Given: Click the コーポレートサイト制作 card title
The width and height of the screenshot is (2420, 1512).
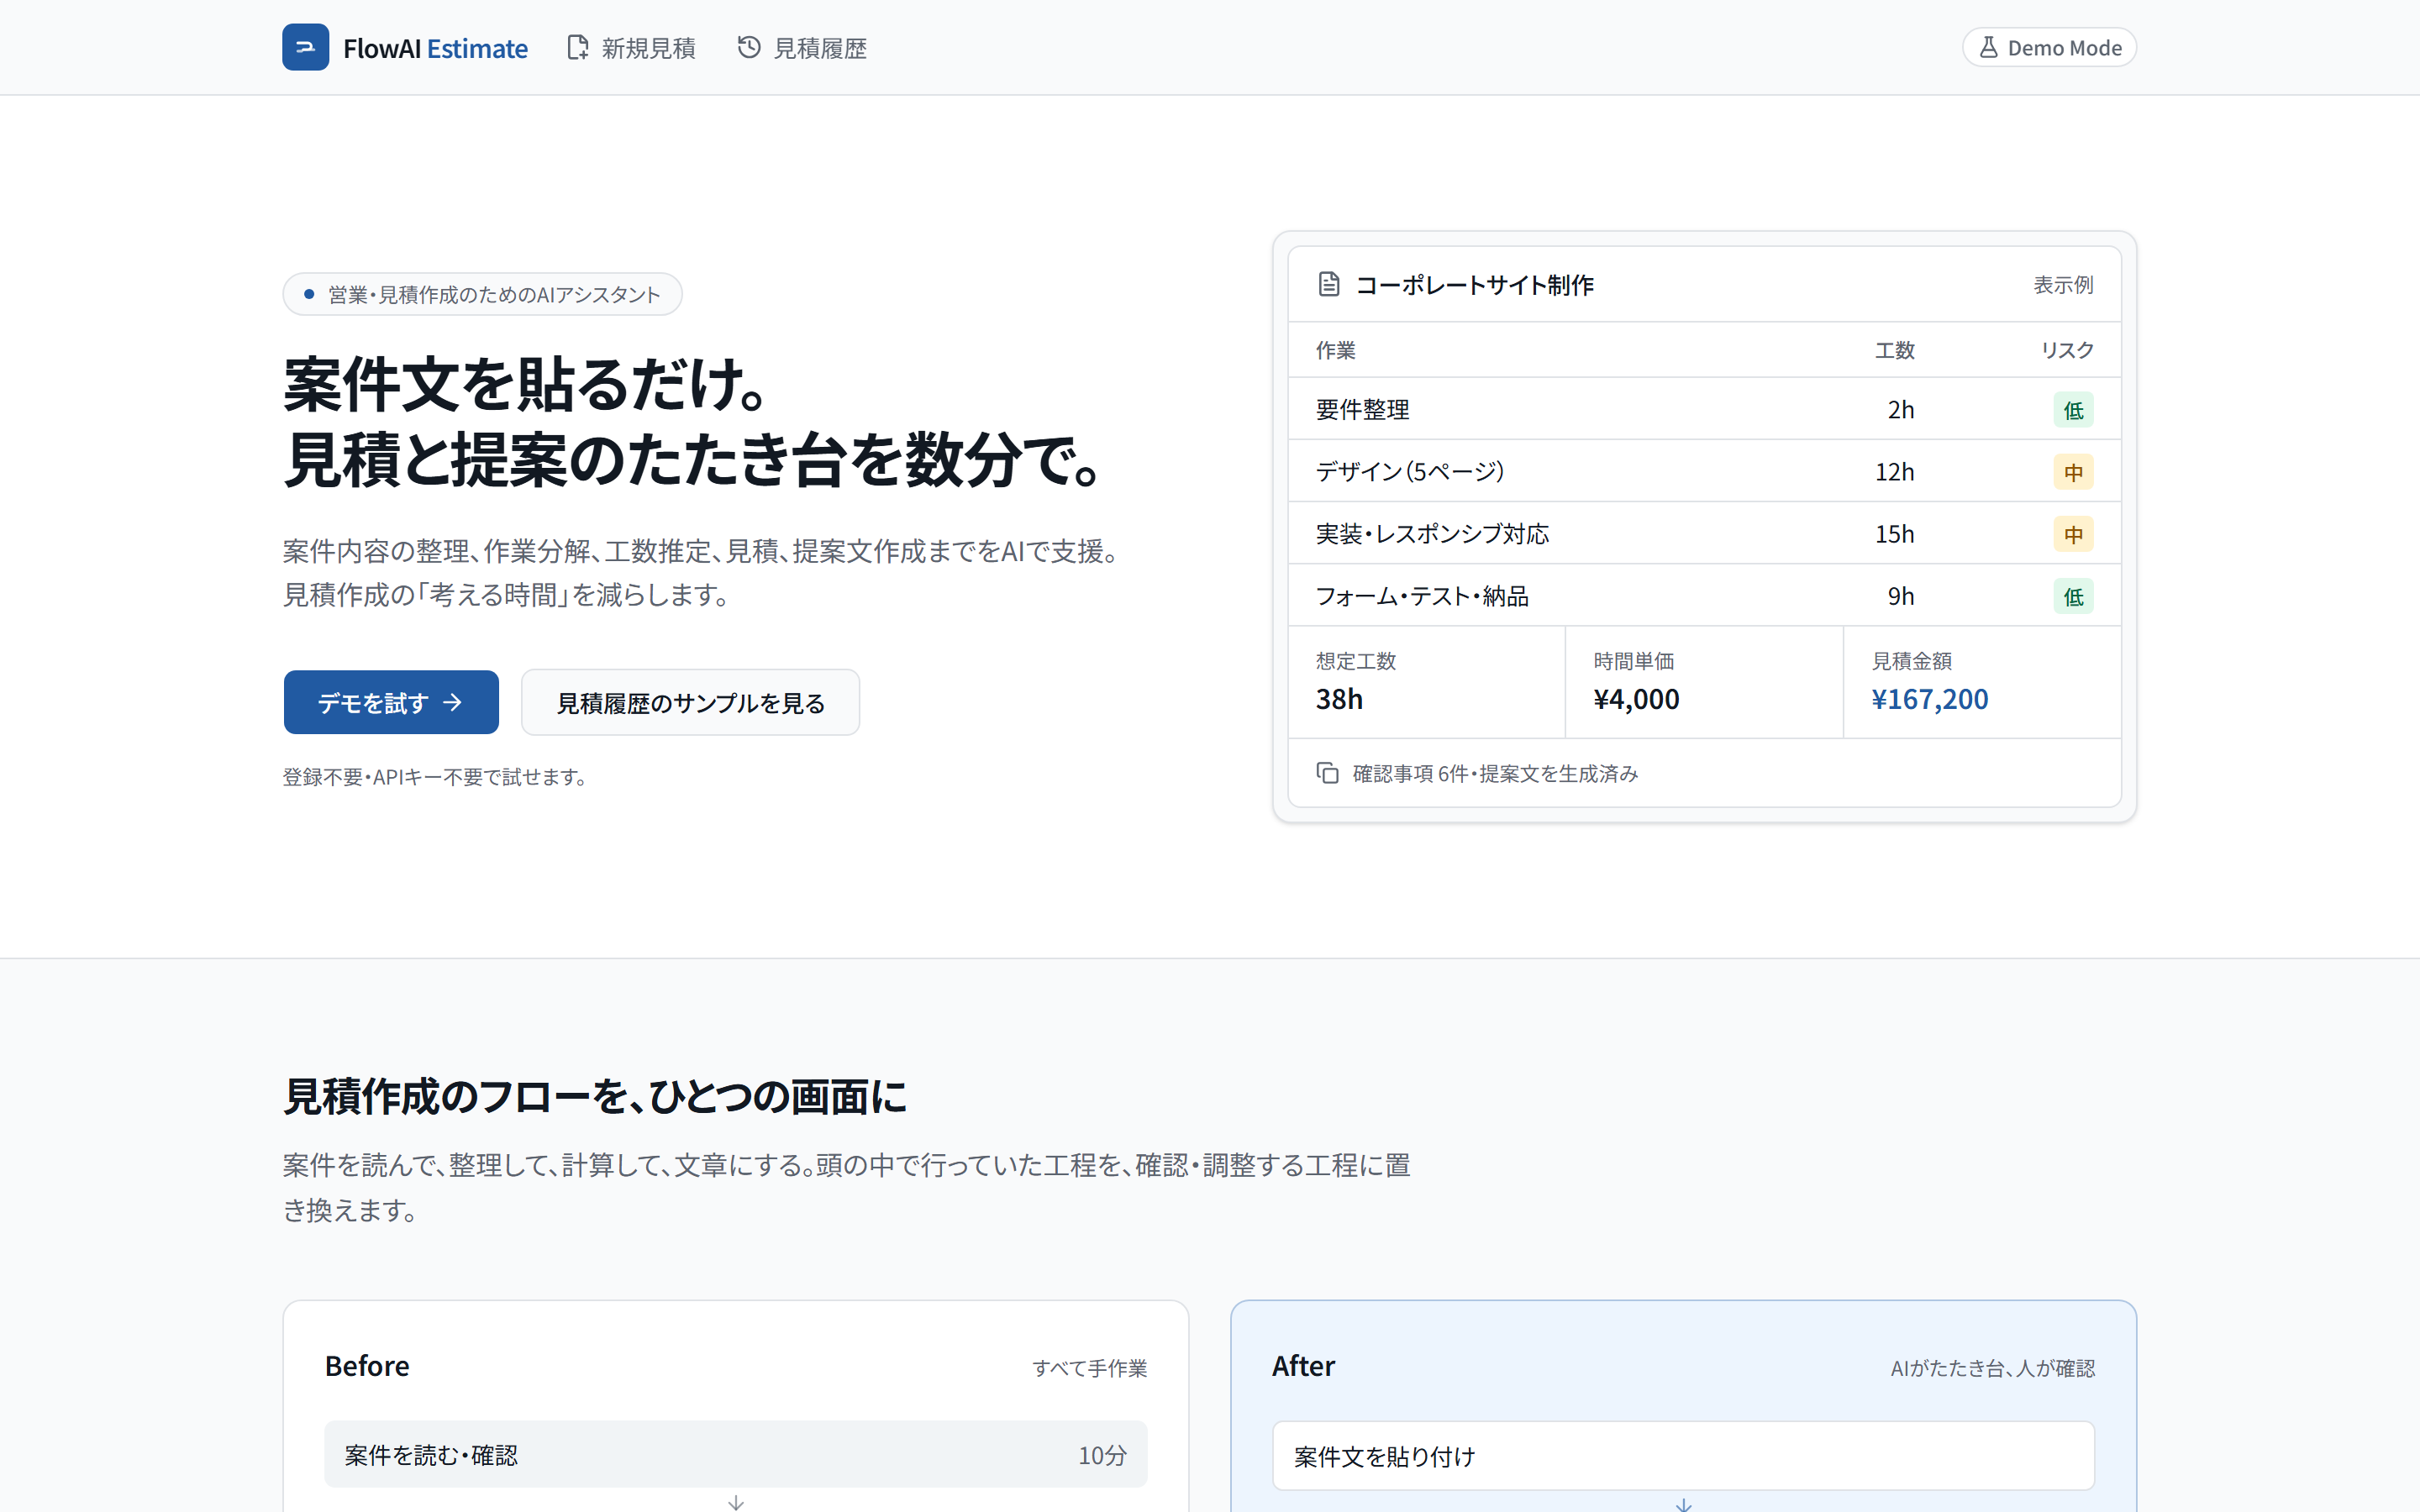Looking at the screenshot, I should pos(1474,285).
